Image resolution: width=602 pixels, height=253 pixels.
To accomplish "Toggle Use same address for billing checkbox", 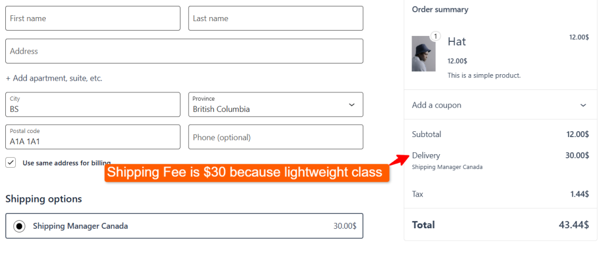I will pos(11,162).
